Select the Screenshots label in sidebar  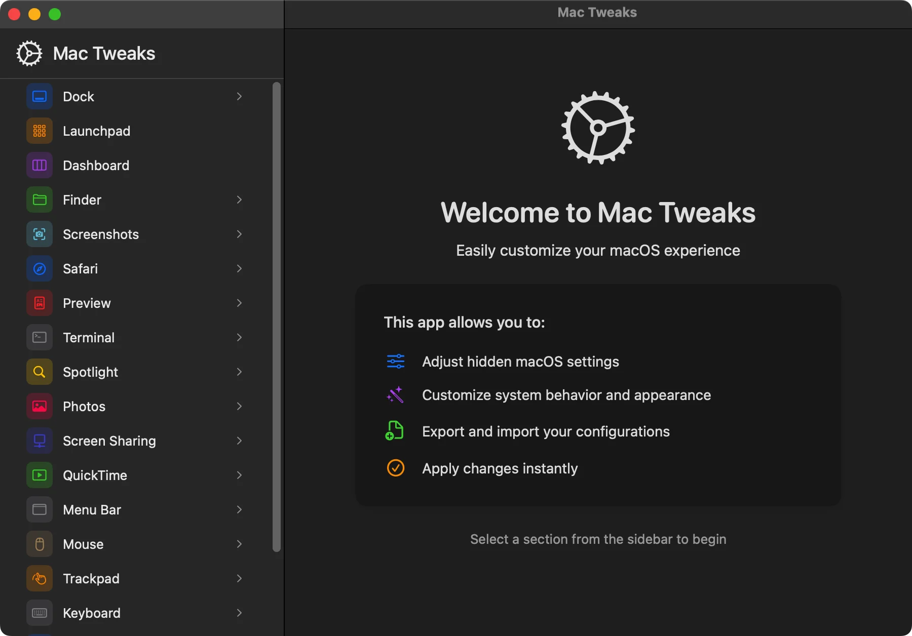coord(101,234)
